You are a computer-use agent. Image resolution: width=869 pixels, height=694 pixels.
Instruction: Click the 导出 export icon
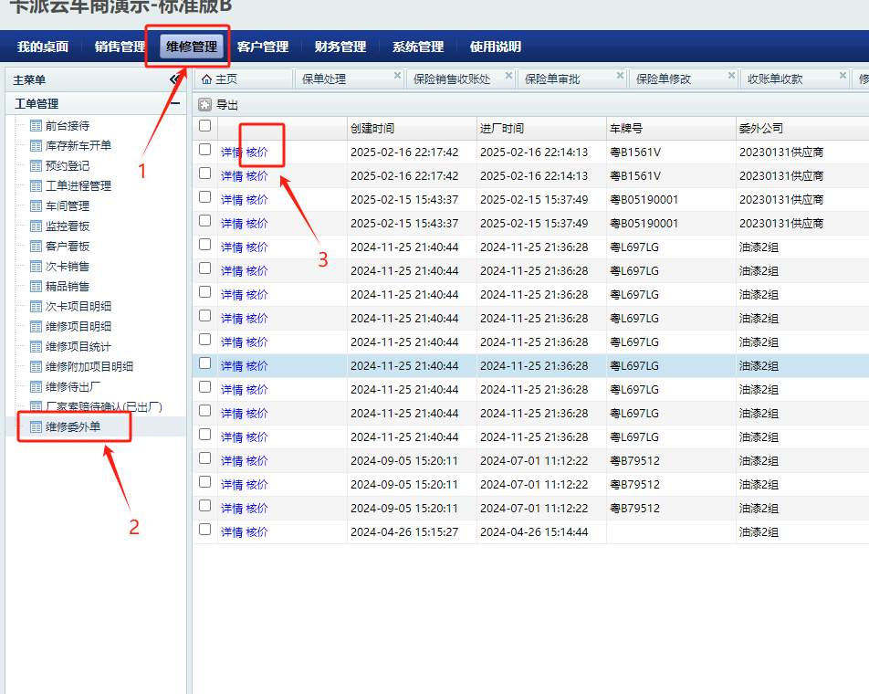[x=204, y=105]
